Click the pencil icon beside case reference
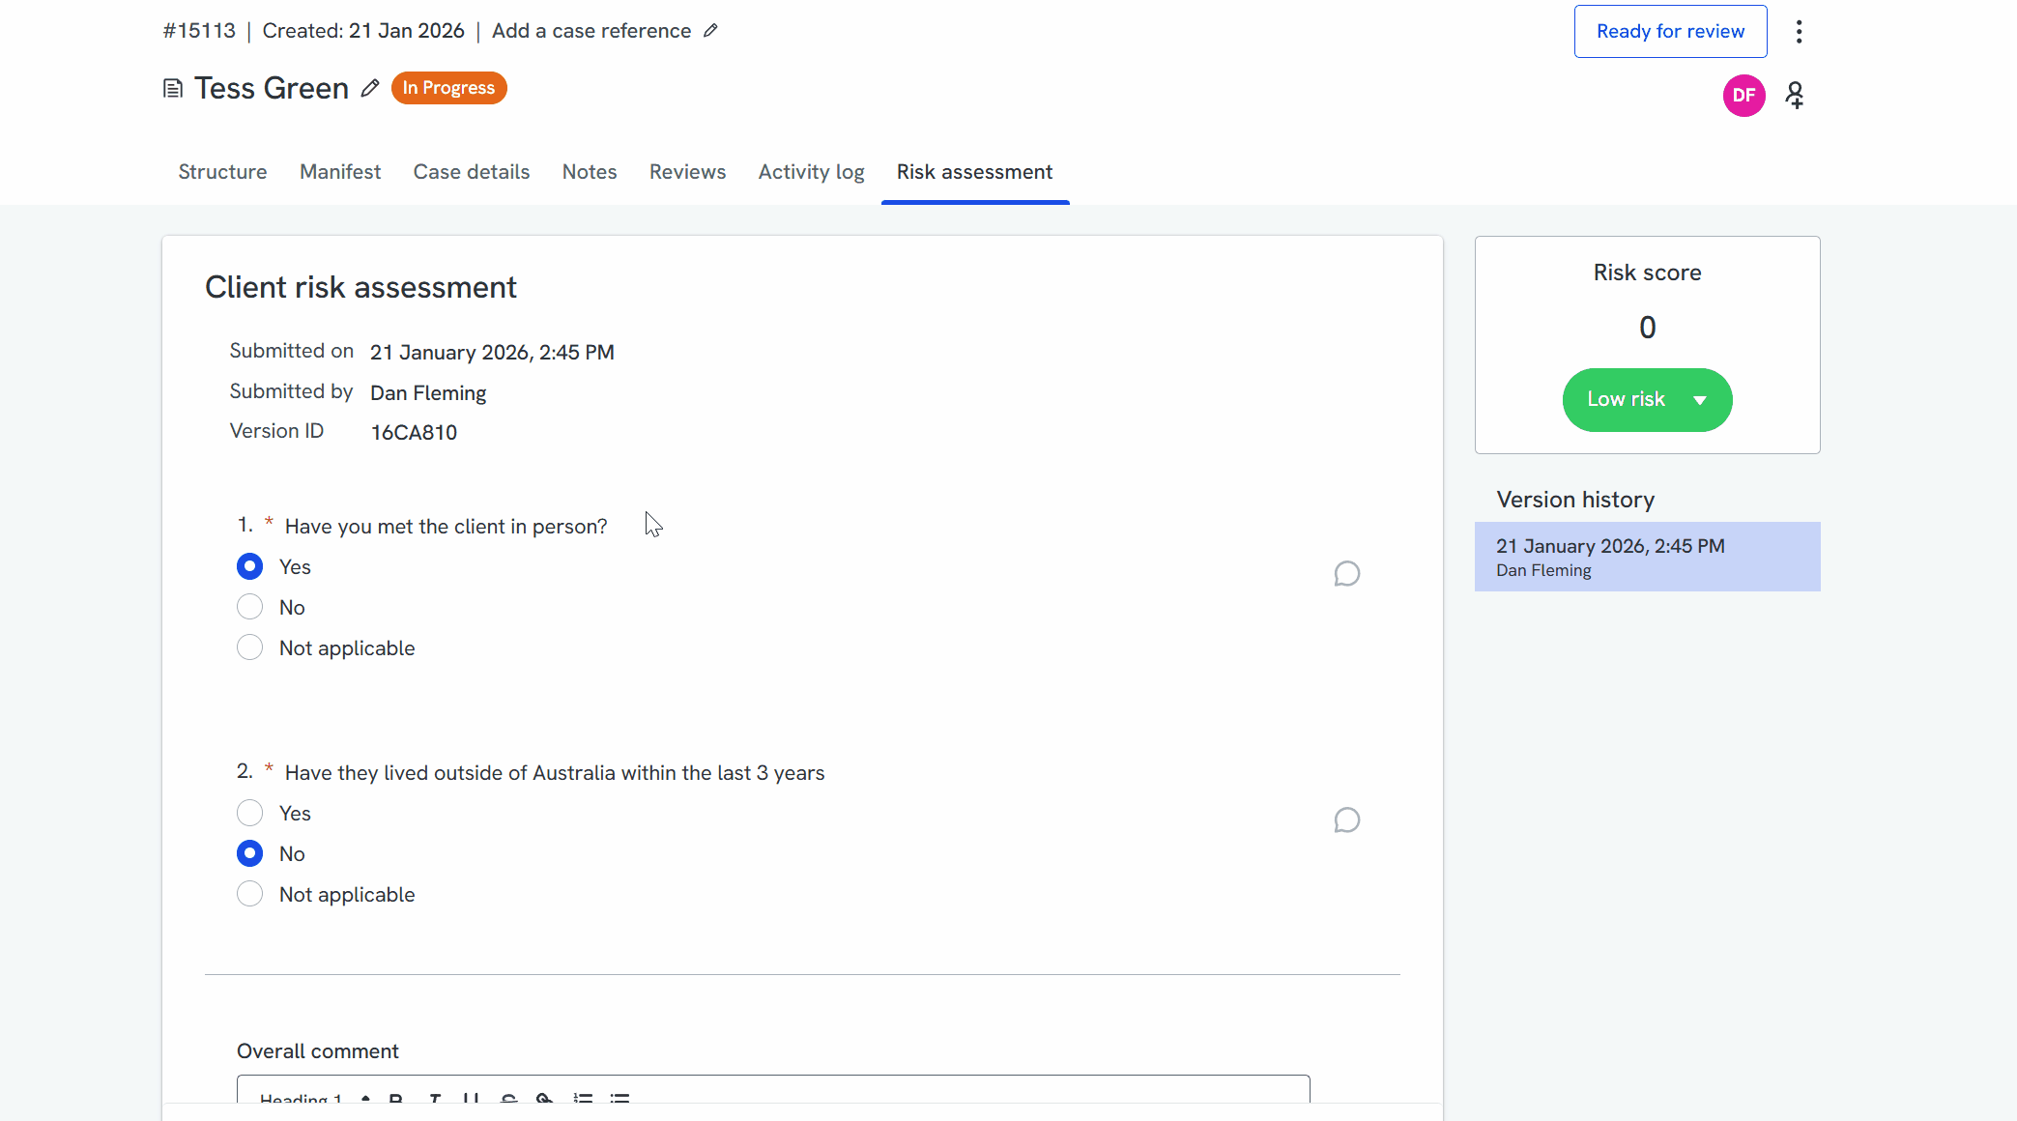Image resolution: width=2017 pixels, height=1121 pixels. pos(710,31)
